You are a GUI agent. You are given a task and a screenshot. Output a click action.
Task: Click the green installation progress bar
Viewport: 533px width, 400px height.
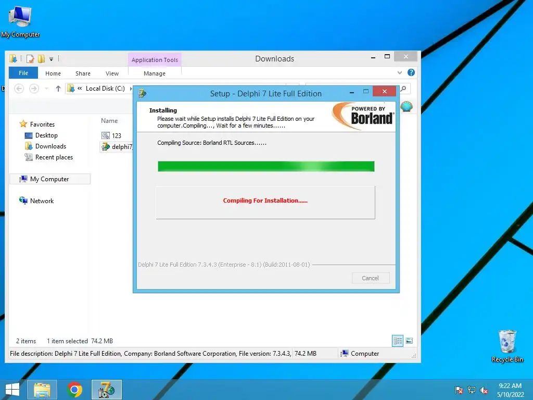(266, 166)
